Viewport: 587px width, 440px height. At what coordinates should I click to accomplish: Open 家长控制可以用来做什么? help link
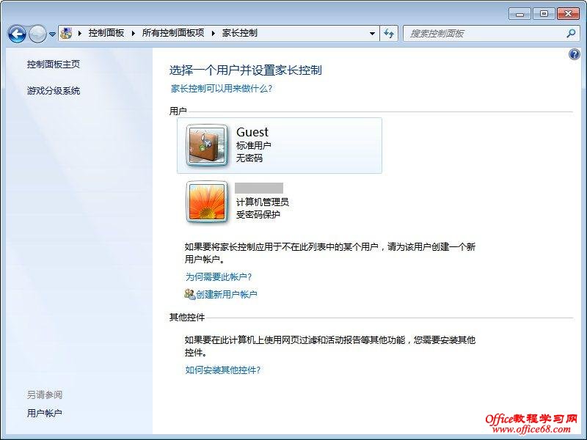pyautogui.click(x=222, y=89)
